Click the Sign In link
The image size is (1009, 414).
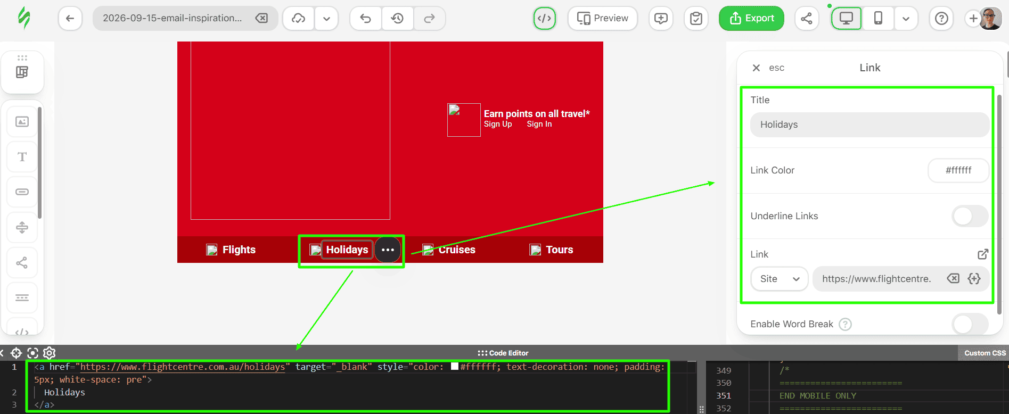coord(539,124)
